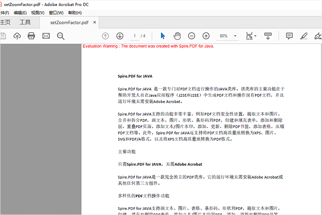This screenshot has width=322, height=215.
Task: Click the line starting SVG和PDF/A格式
Action: (x=175, y=139)
